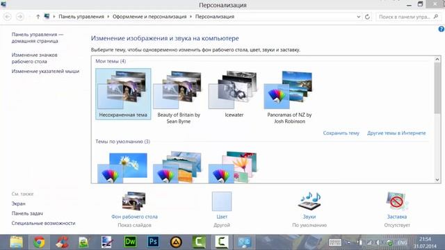445x250 pixels.
Task: Click the network signal tray icon
Action: [369, 242]
